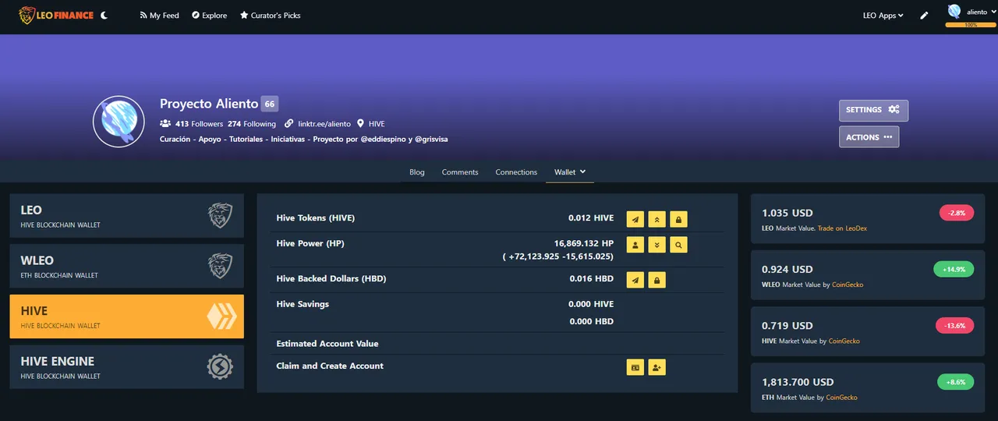Viewport: 998px width, 421px height.
Task: Click the create account person-plus icon
Action: (657, 366)
